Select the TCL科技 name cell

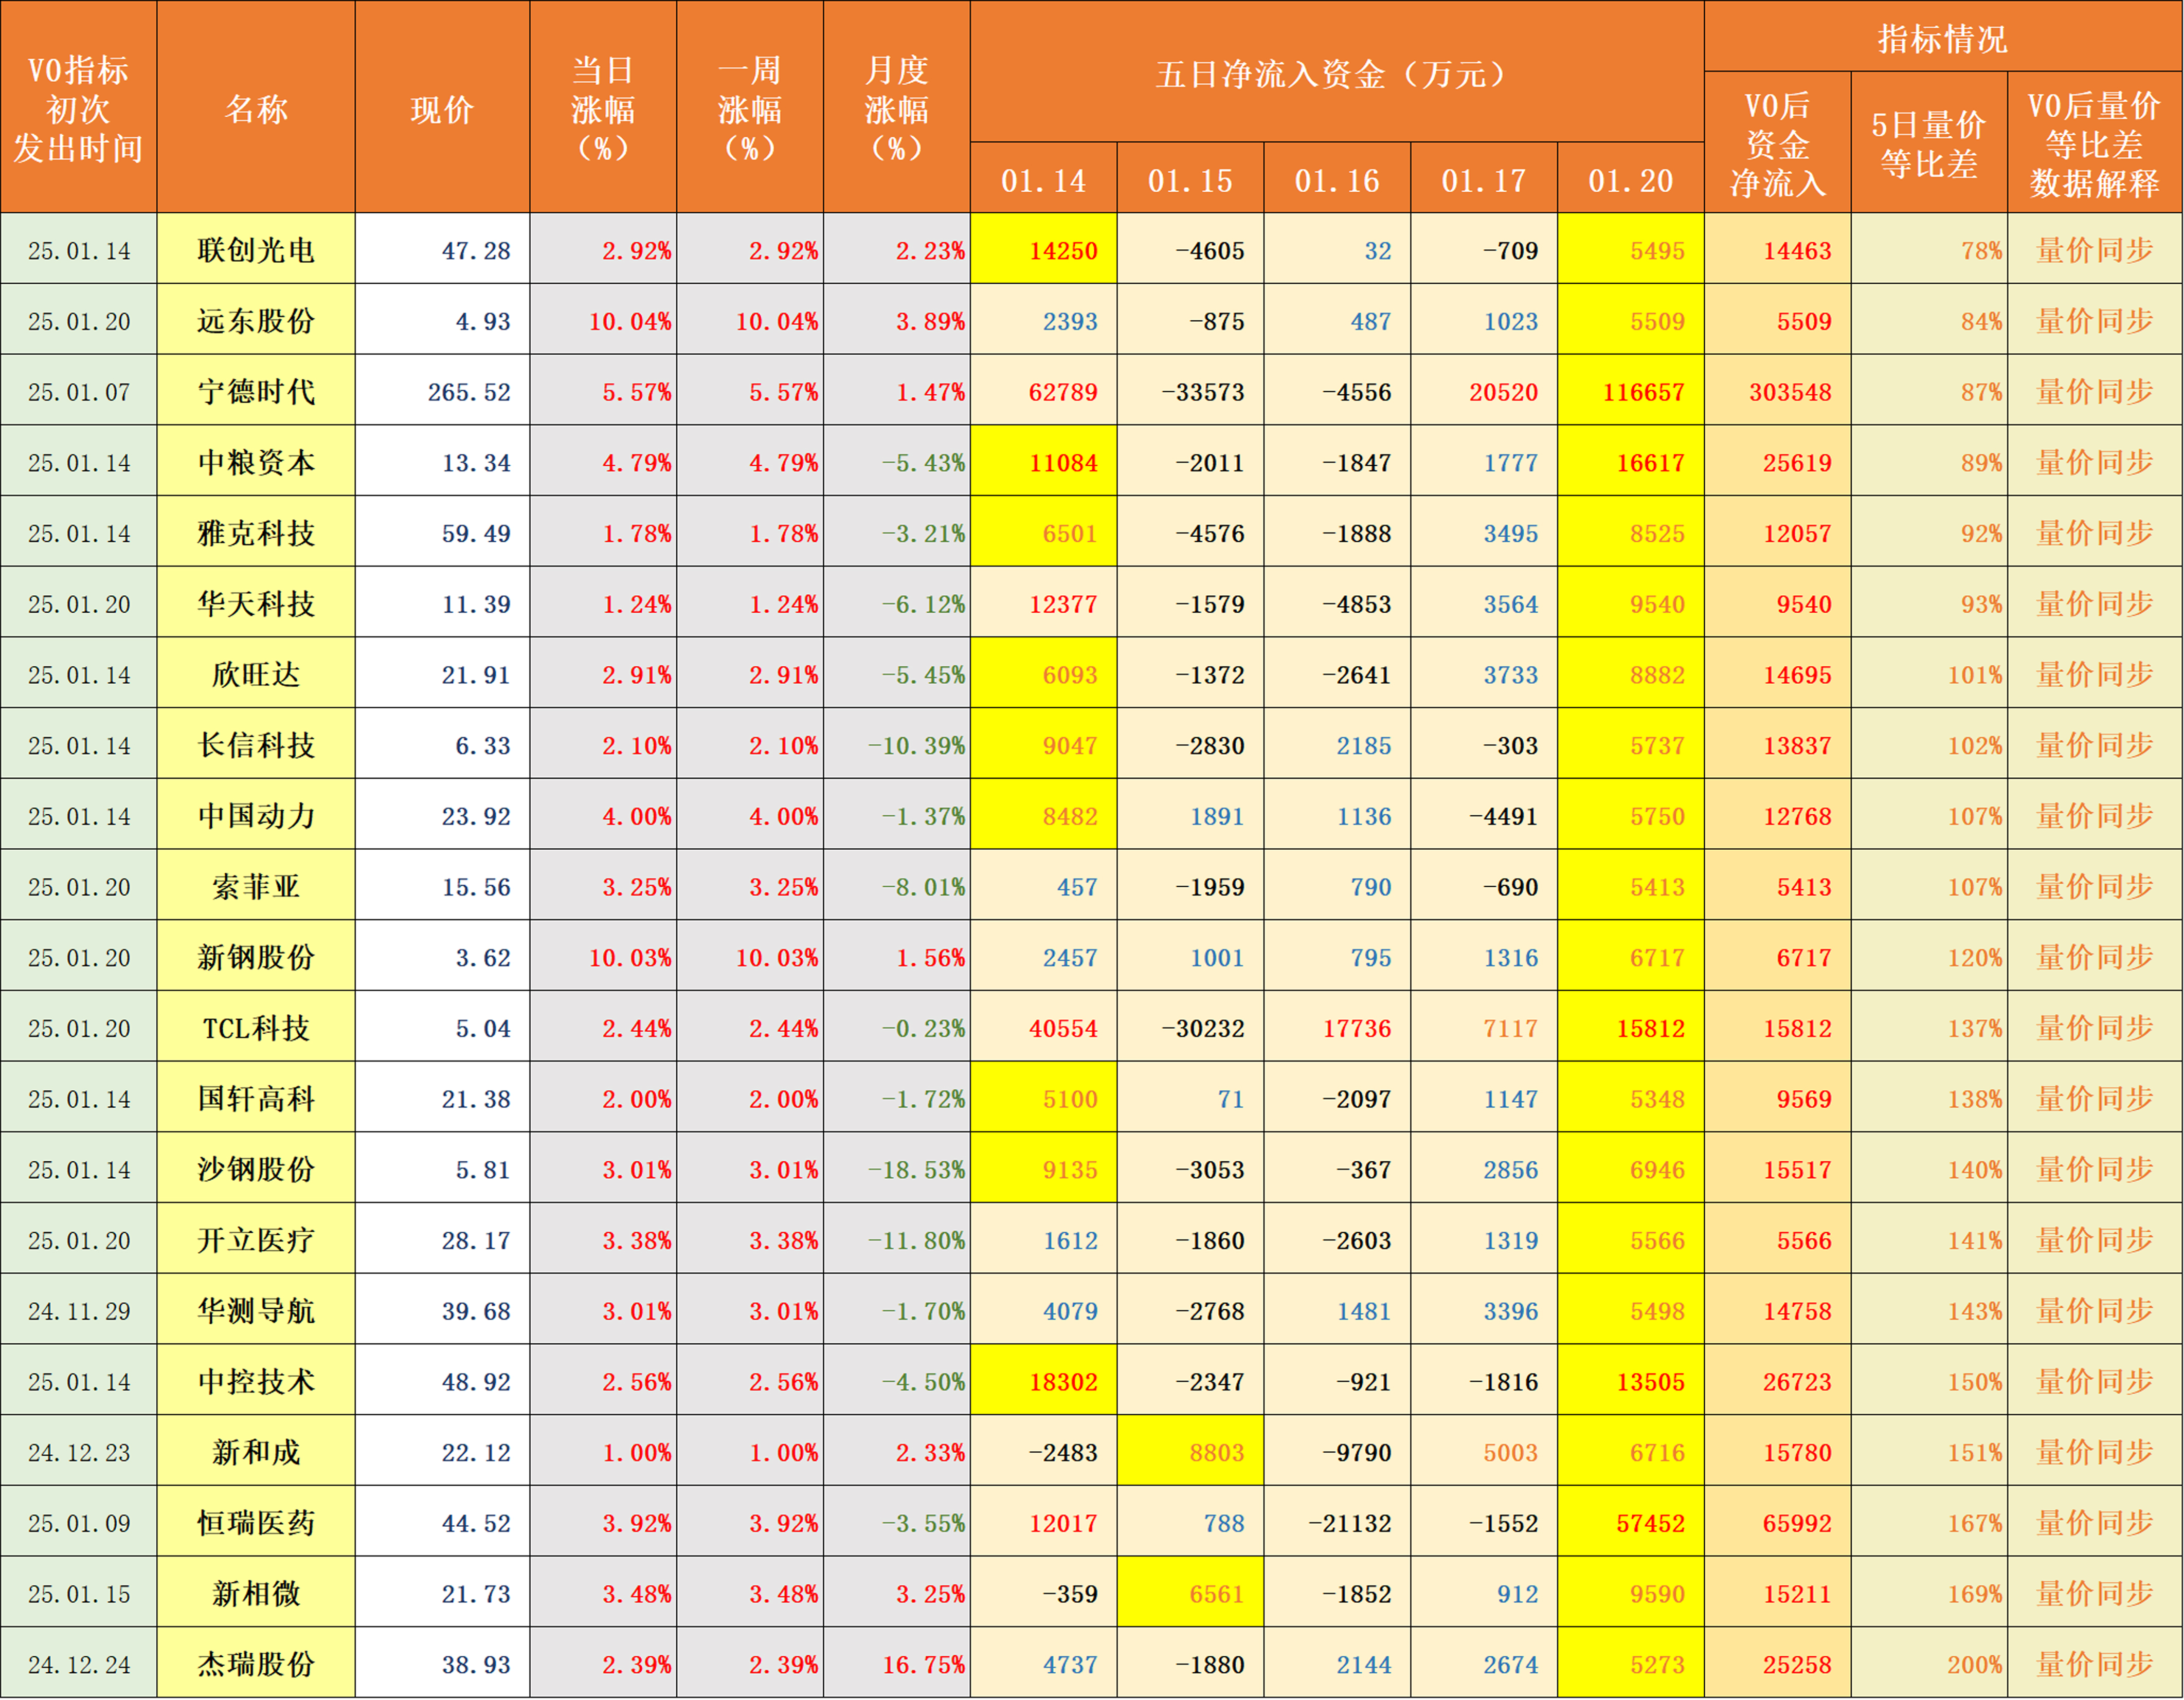pos(256,1029)
